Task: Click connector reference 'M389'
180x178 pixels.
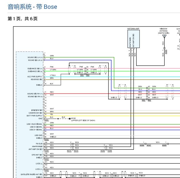Action: point(164,145)
